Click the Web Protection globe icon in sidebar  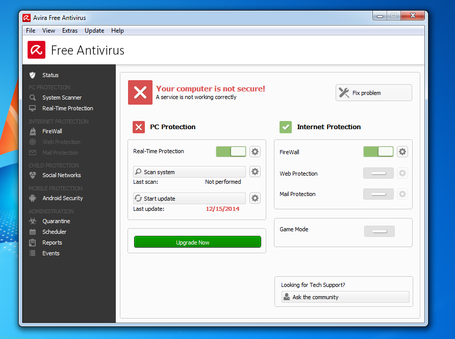click(x=33, y=142)
